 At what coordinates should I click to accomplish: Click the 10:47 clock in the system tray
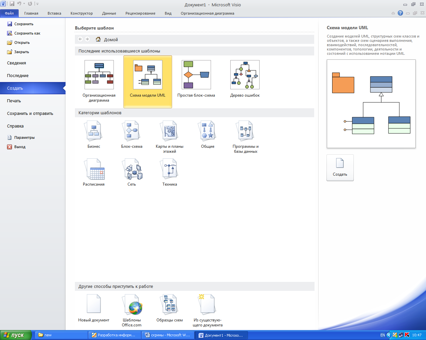(417, 335)
